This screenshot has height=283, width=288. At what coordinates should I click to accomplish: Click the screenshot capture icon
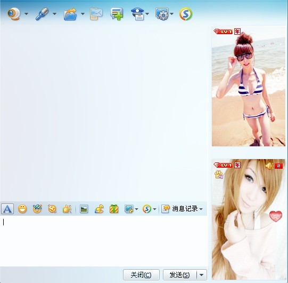(x=129, y=209)
